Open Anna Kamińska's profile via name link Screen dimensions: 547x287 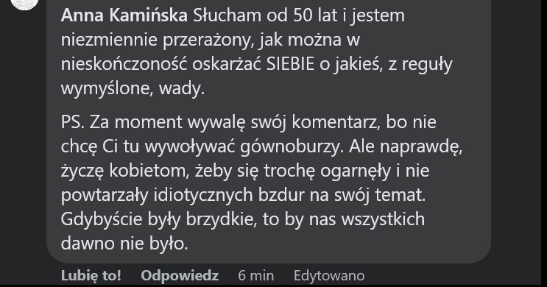(124, 15)
